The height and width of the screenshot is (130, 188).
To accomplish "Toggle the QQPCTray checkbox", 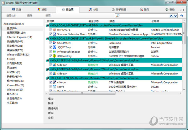I will click(51, 47).
